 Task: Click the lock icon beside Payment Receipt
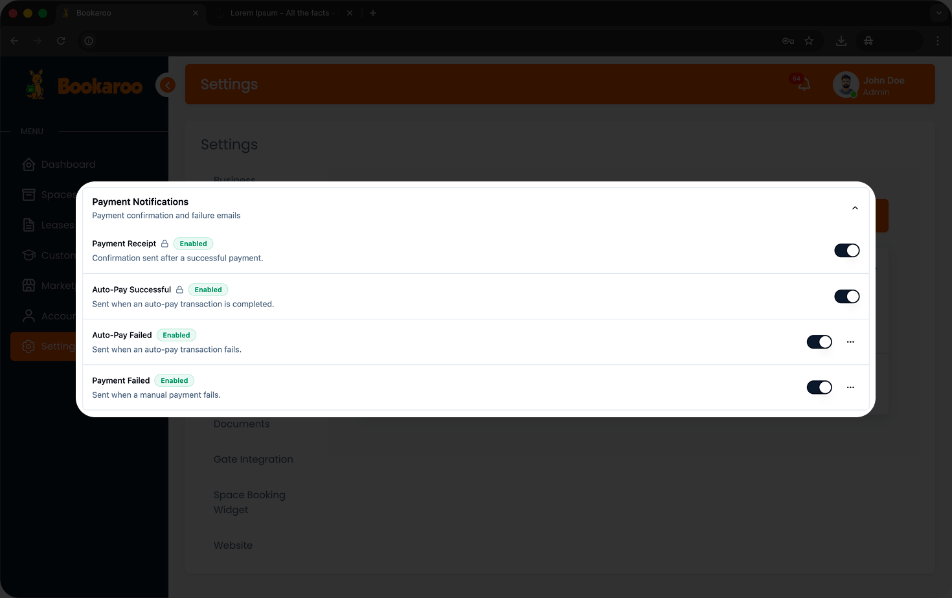click(164, 244)
